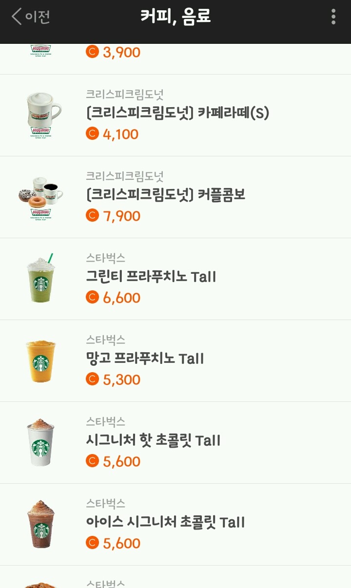Choose the (크리스피크림도넛) 커플콤보 item
Viewport: 351px width, 588px height.
click(165, 195)
